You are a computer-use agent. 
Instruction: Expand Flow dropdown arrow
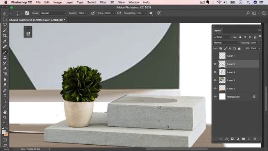pyautogui.click(x=113, y=13)
